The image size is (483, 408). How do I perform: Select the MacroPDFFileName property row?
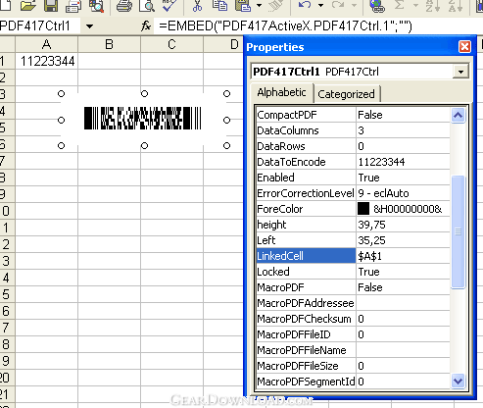[x=353, y=350]
